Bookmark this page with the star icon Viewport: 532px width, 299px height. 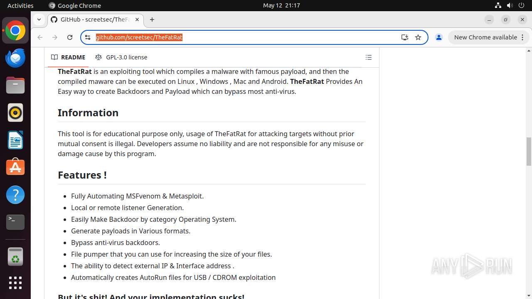pyautogui.click(x=418, y=37)
